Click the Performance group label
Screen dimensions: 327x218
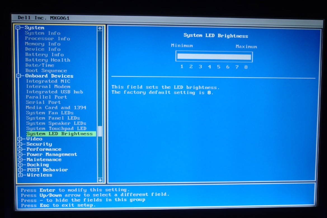44,149
